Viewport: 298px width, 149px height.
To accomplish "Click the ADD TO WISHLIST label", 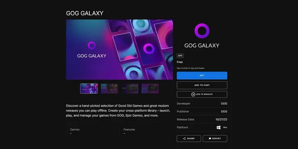I will click(x=204, y=94).
